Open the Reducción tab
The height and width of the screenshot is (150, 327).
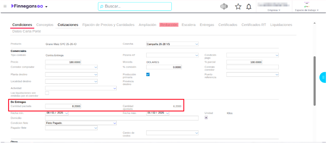(169, 25)
